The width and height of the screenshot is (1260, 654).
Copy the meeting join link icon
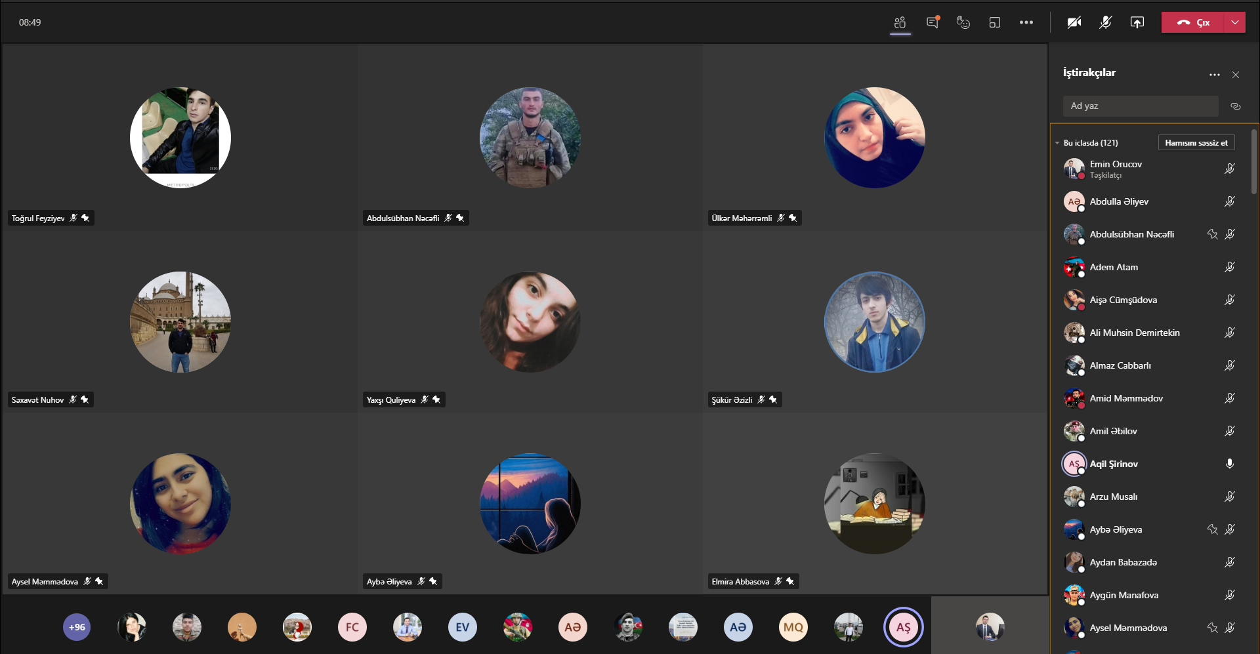click(1235, 106)
